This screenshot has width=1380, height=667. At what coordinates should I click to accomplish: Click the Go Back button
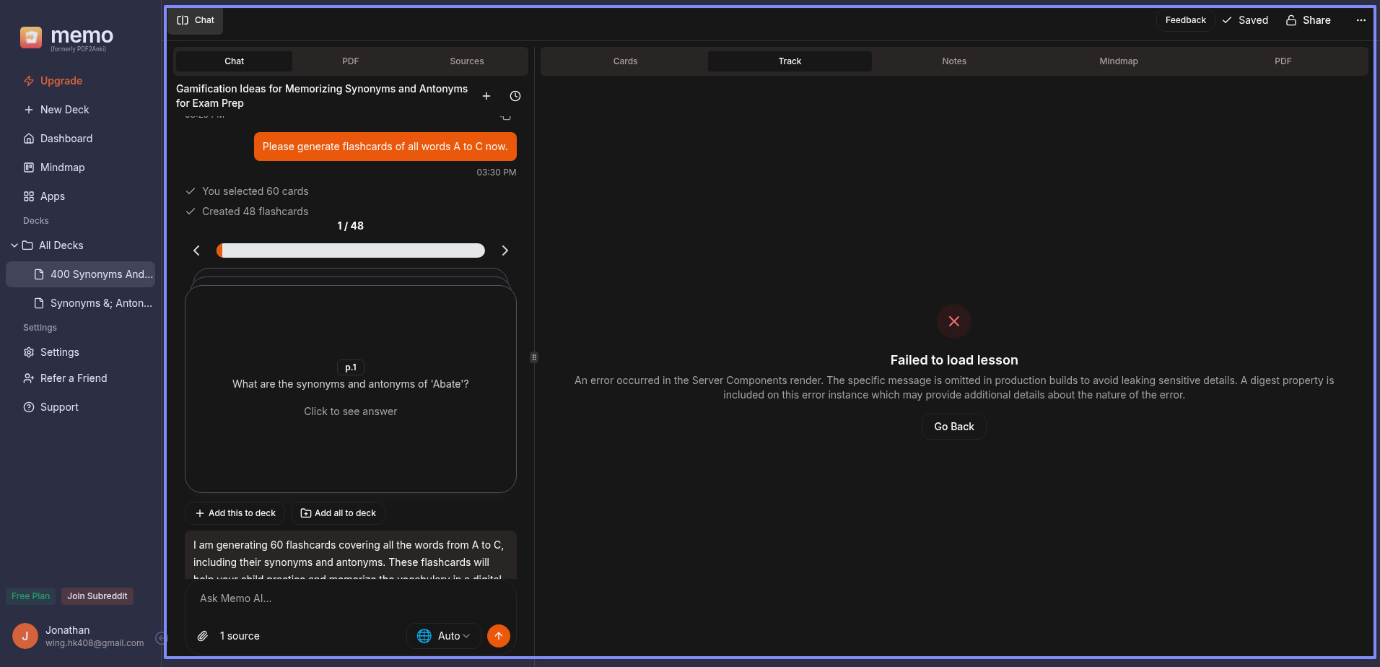tap(953, 427)
